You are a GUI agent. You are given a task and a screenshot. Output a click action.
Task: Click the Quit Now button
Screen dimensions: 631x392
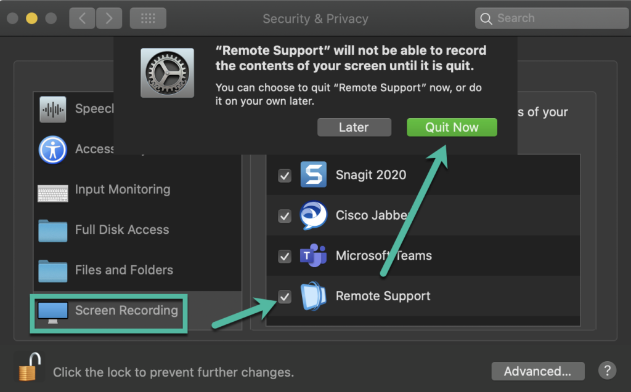[x=452, y=127]
